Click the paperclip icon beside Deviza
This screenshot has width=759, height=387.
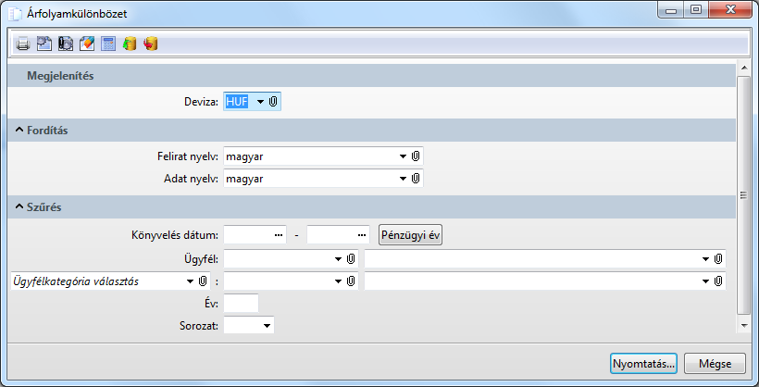274,101
